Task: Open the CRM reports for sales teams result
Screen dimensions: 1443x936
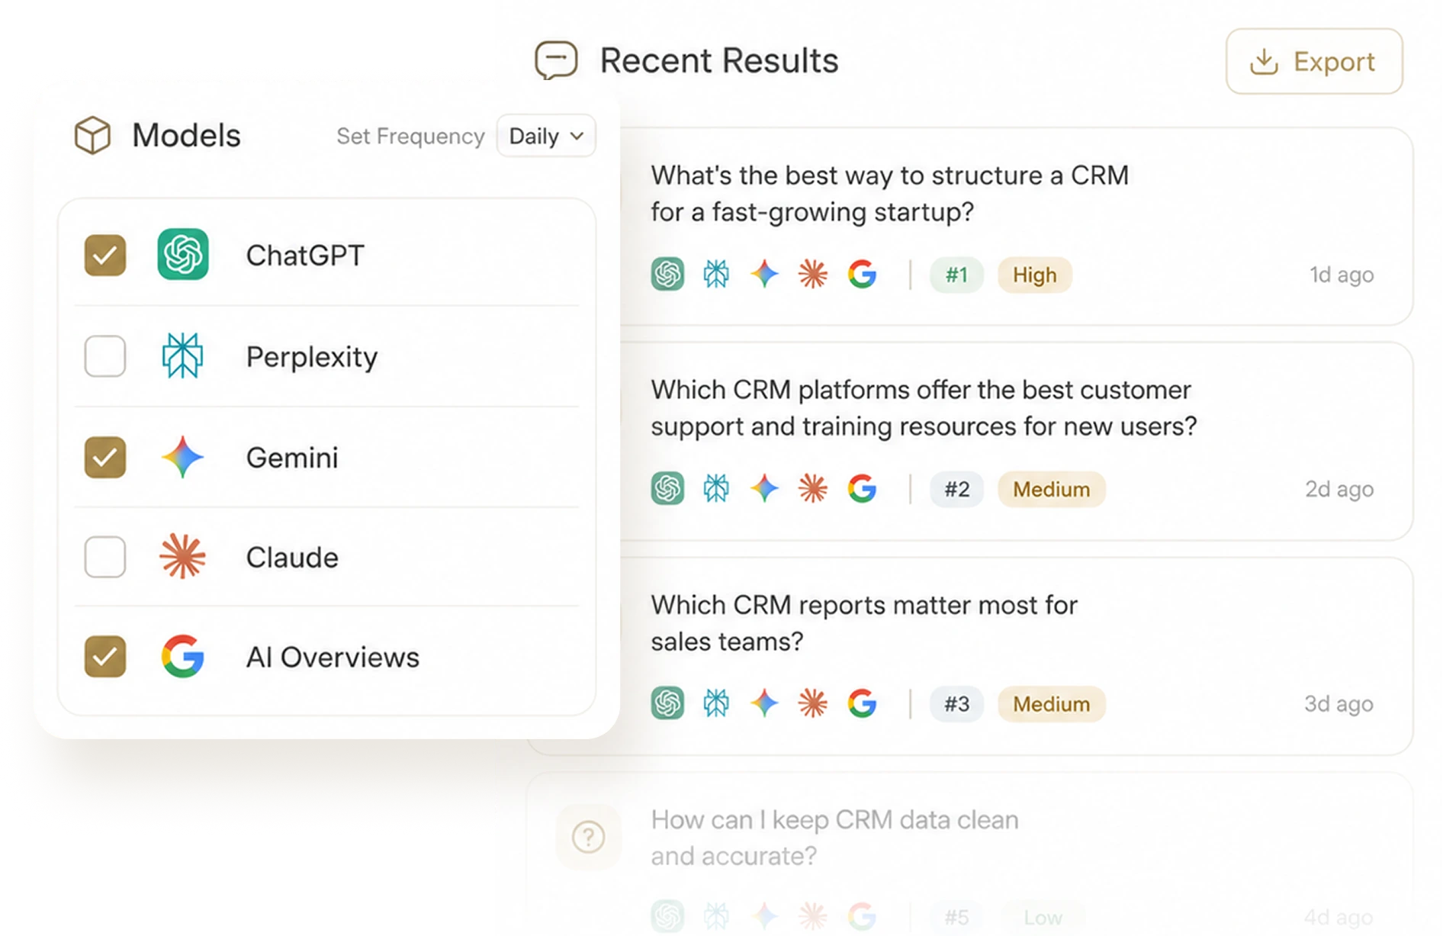Action: coord(863,622)
